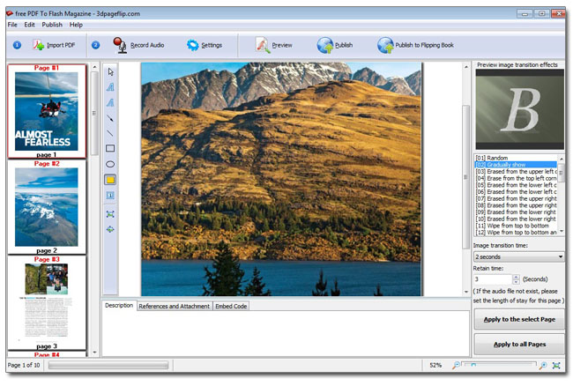
Task: Choose effect [07] Erased from upper right
Action: point(516,198)
